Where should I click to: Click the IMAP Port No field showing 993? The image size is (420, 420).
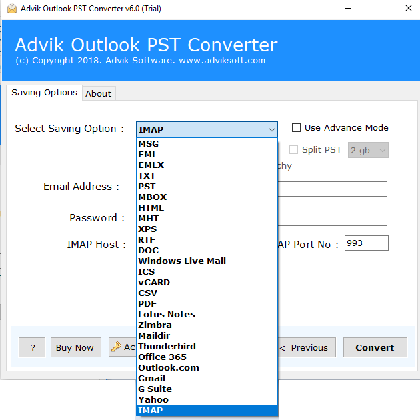(366, 243)
